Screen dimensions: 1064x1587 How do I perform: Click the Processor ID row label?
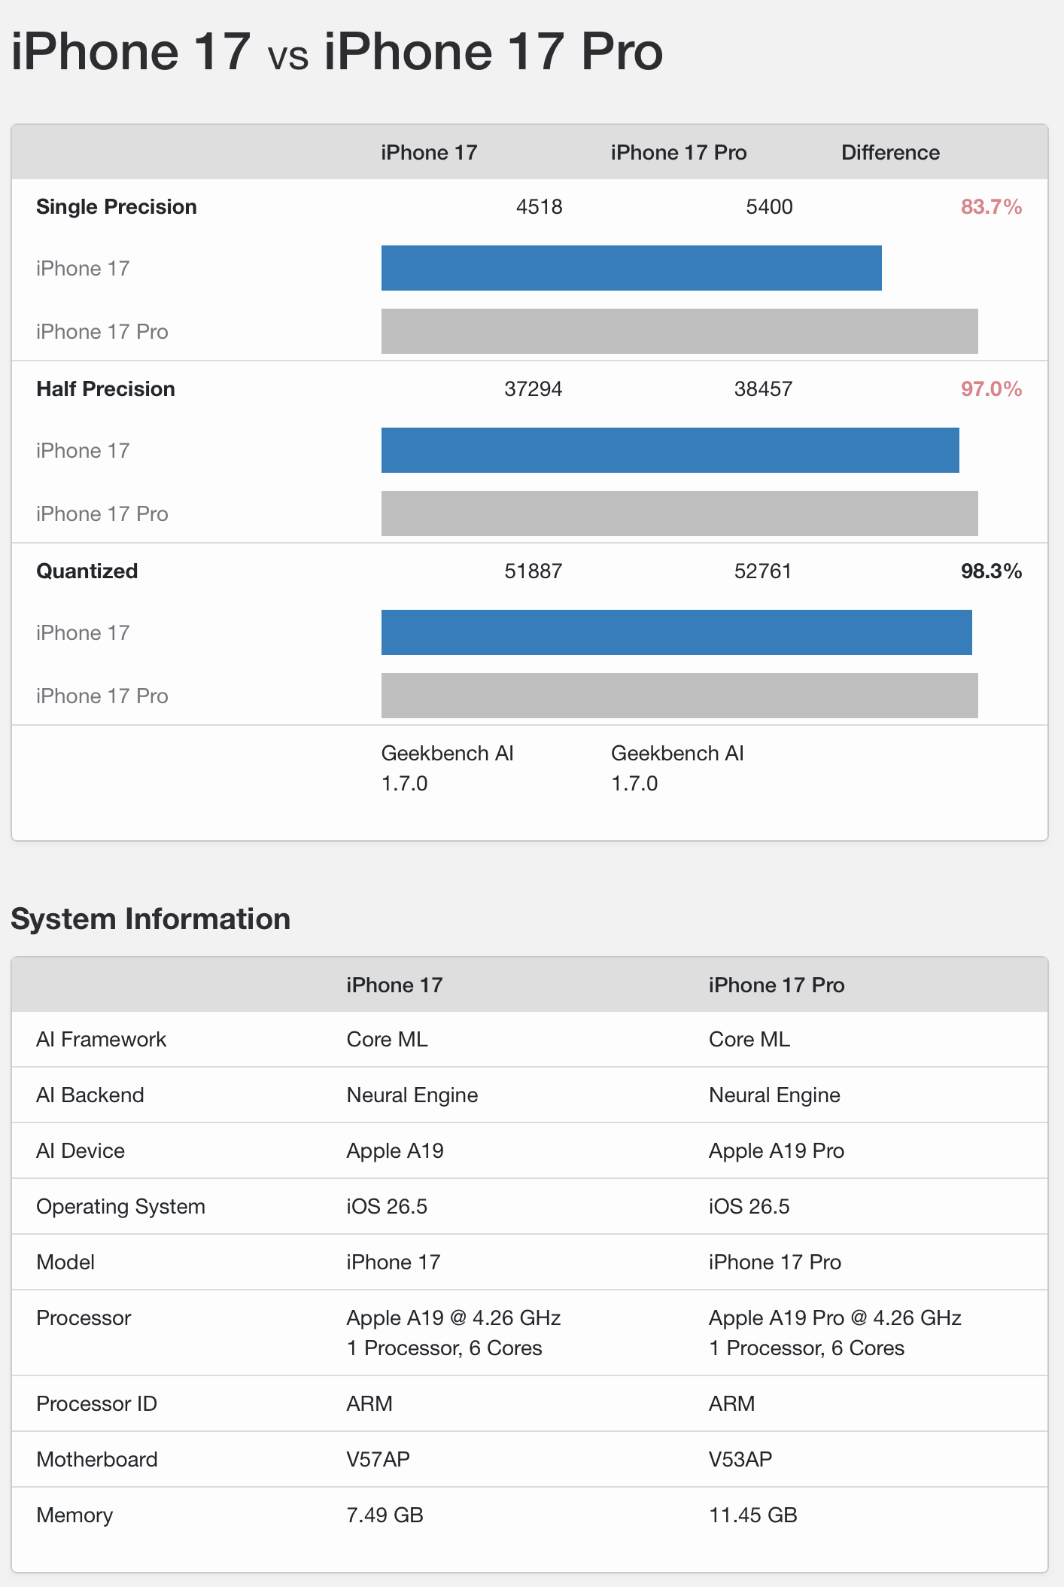tap(96, 1404)
